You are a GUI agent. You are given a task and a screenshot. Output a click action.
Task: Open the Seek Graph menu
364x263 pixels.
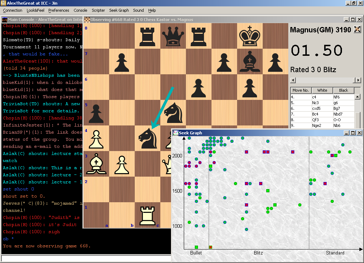[119, 10]
